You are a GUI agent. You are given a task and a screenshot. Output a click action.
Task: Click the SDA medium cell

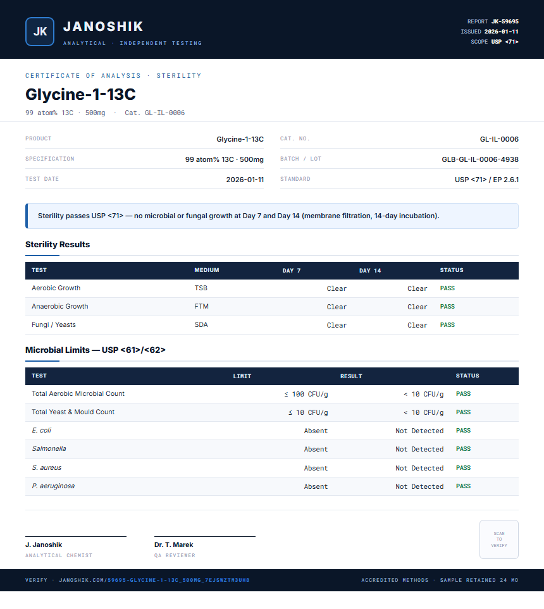(201, 324)
